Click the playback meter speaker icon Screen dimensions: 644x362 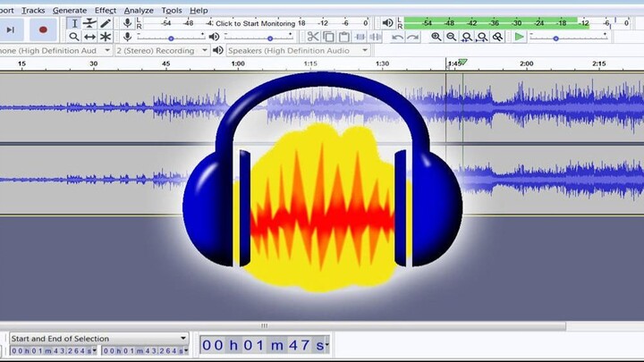tap(387, 23)
